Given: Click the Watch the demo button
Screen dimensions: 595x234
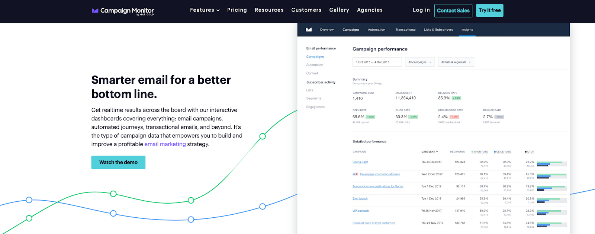Looking at the screenshot, I should [x=118, y=162].
